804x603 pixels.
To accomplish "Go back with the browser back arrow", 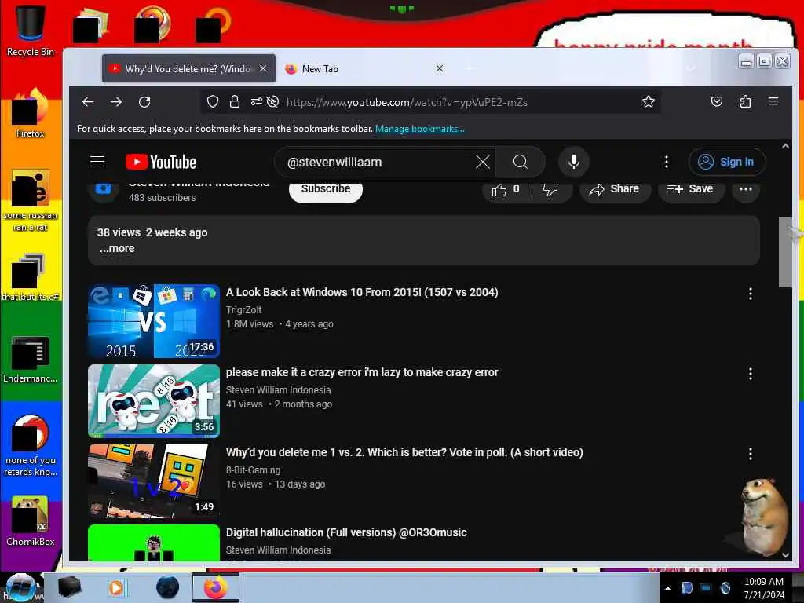I will 88,102.
